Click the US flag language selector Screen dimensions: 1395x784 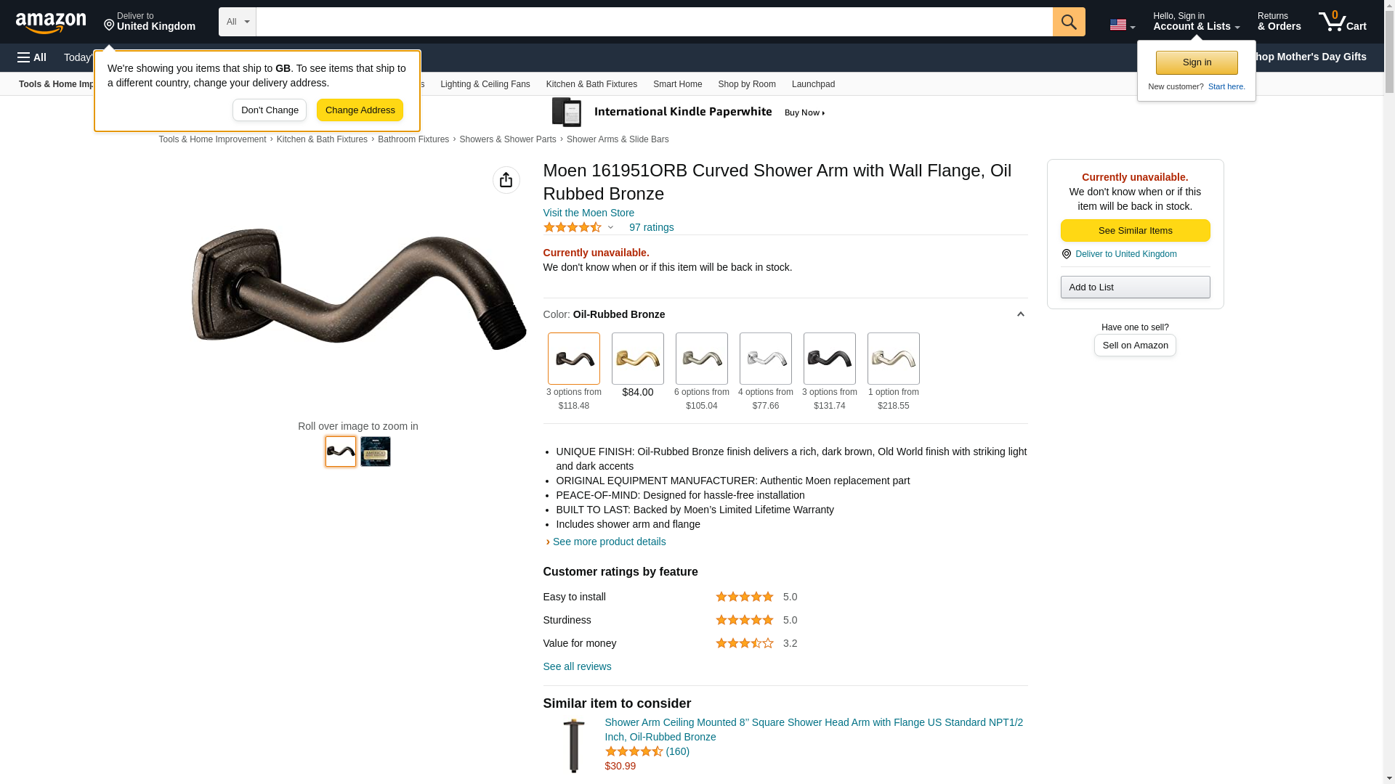1123,25
